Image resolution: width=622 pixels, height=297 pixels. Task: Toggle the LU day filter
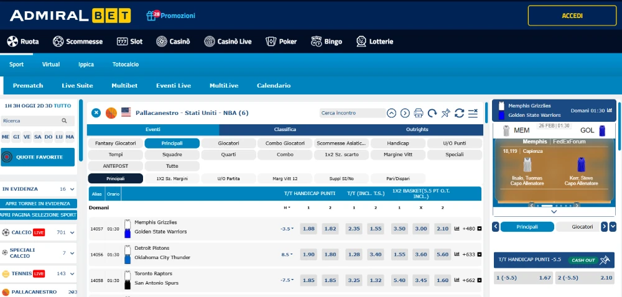pos(59,137)
